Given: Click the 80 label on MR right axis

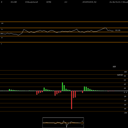Looking at the screenshot, I should [x=125, y=76].
